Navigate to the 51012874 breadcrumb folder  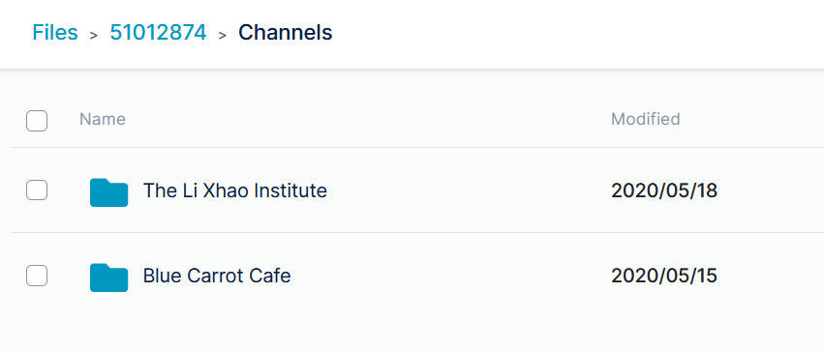158,33
